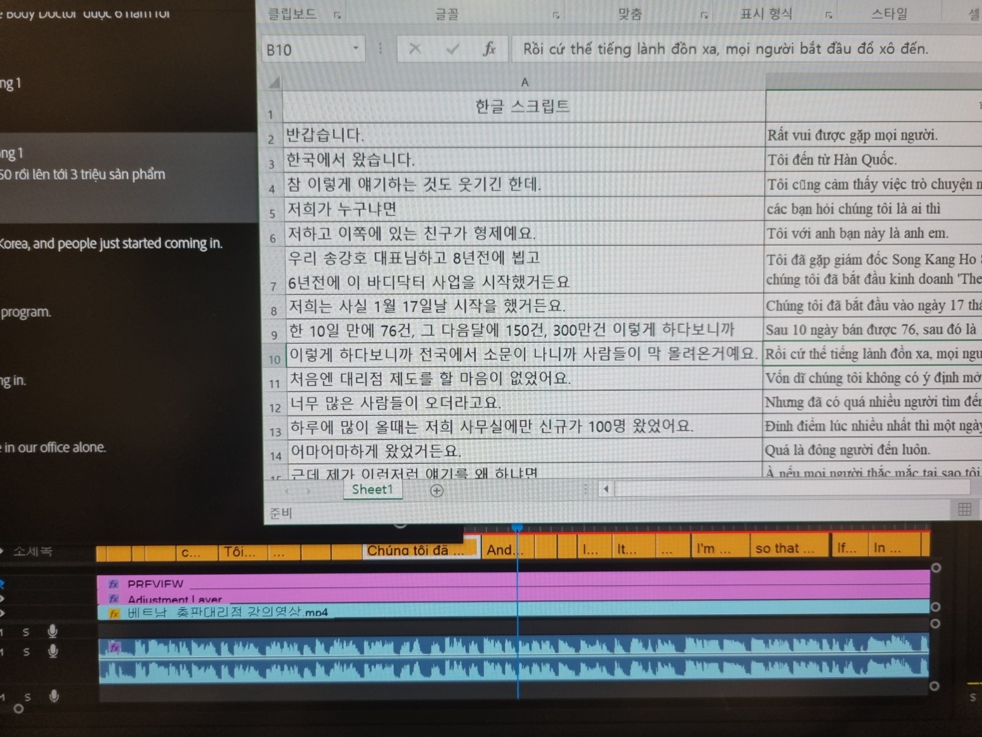Screen dimensions: 982x737
Task: Click the formula bar resize dots handle
Action: (381, 48)
